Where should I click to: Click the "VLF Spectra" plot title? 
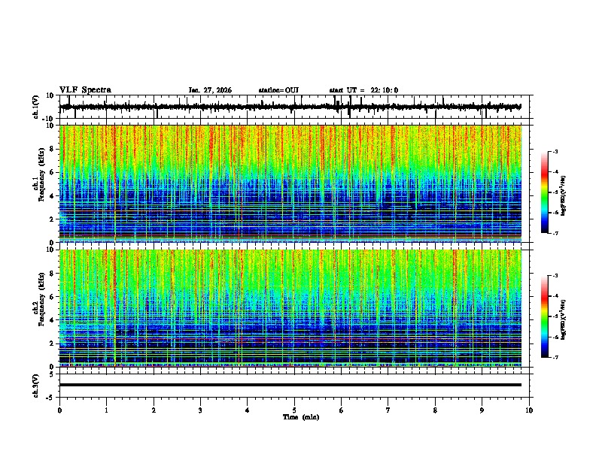(x=85, y=90)
